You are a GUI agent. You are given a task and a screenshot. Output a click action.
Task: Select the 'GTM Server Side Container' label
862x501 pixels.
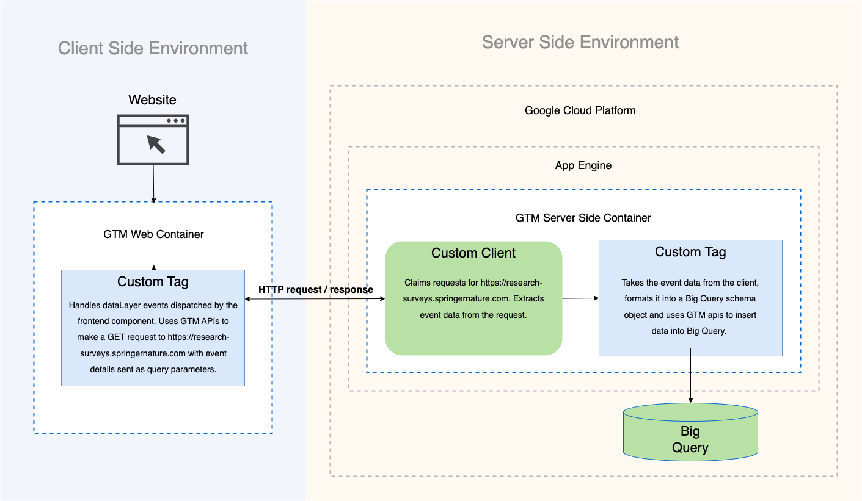(583, 218)
